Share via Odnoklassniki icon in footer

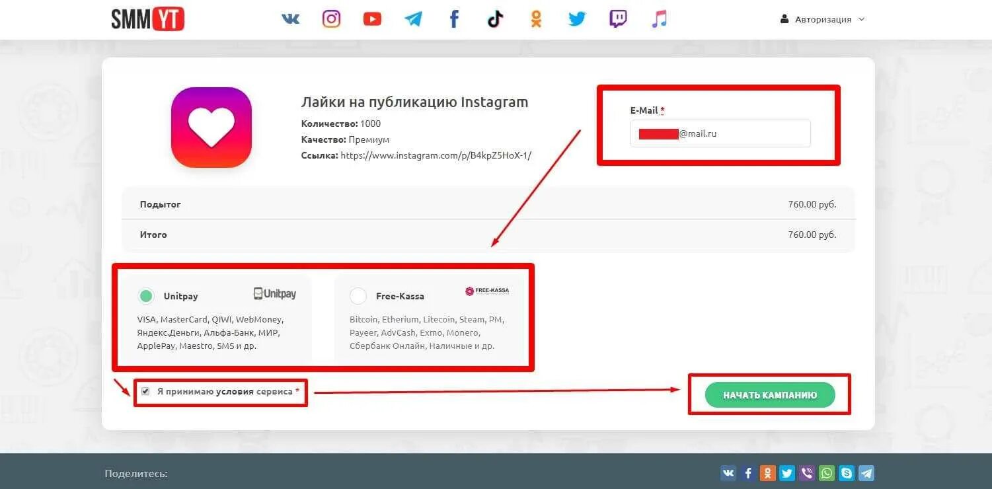point(768,473)
